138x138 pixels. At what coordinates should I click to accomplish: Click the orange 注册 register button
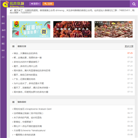(48, 4)
